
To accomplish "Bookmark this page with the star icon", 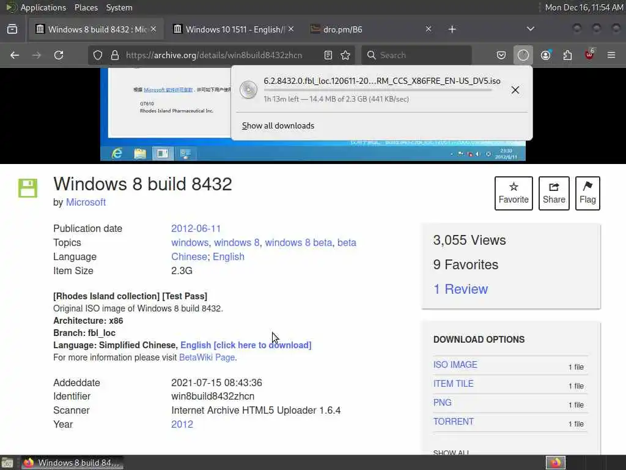I will tap(345, 55).
